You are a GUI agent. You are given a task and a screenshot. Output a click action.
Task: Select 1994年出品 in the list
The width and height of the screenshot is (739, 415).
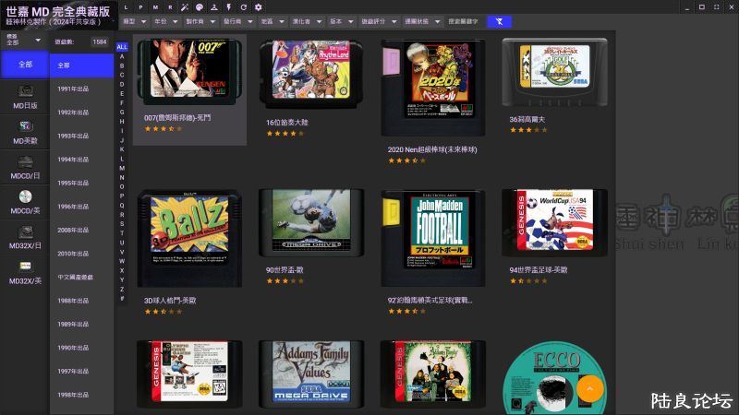click(82, 160)
